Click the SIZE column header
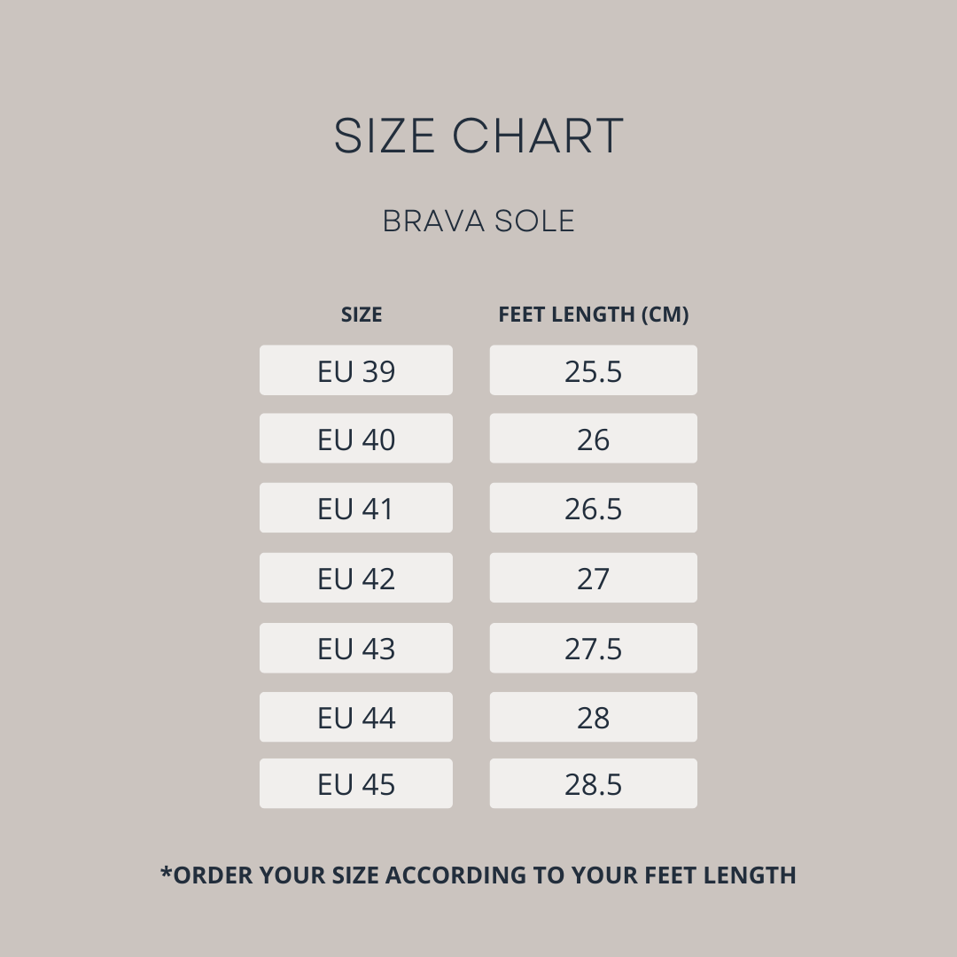Screen dimensions: 957x957 point(362,315)
